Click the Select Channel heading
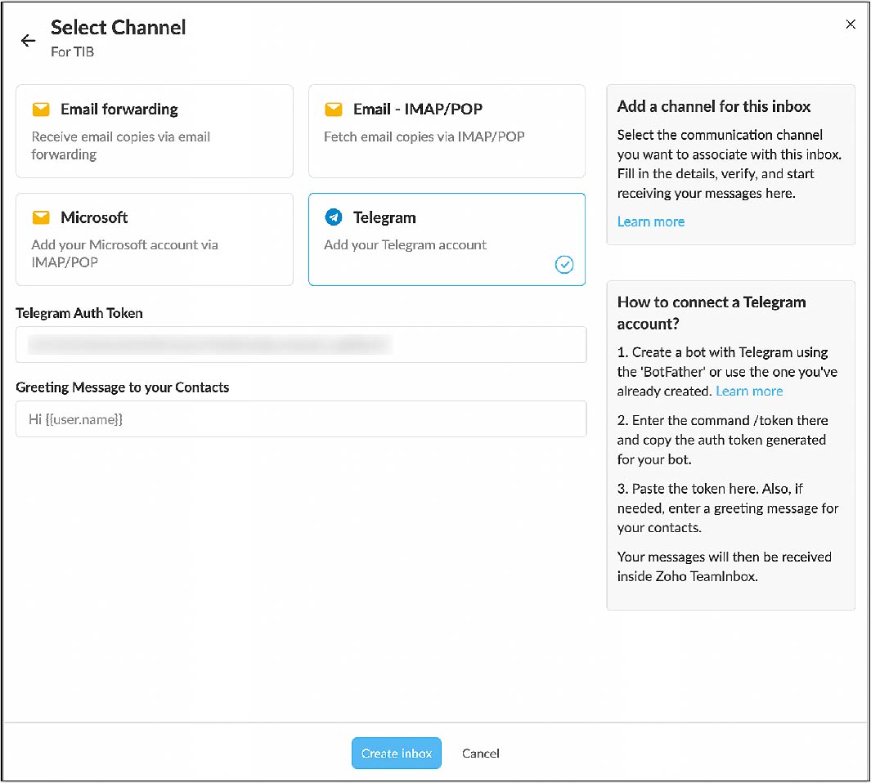 point(119,27)
